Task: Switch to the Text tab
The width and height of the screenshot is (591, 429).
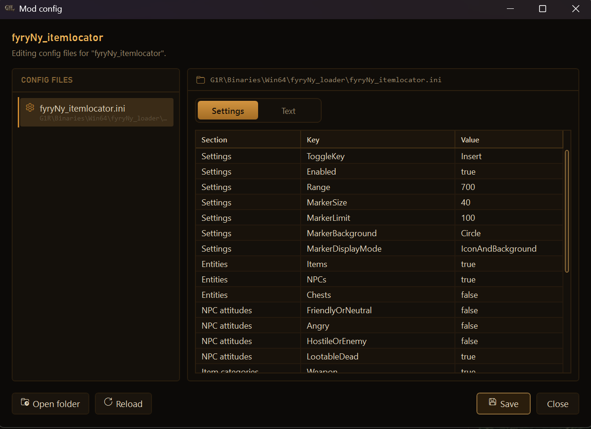Action: tap(288, 111)
